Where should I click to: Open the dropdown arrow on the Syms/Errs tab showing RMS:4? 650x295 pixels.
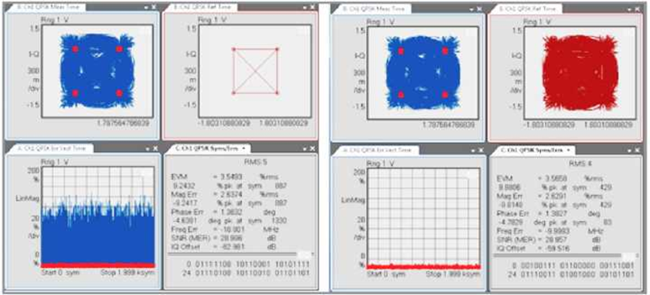[568, 149]
